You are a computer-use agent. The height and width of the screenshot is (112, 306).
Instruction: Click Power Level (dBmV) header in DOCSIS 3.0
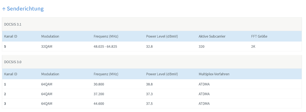coord(162,74)
